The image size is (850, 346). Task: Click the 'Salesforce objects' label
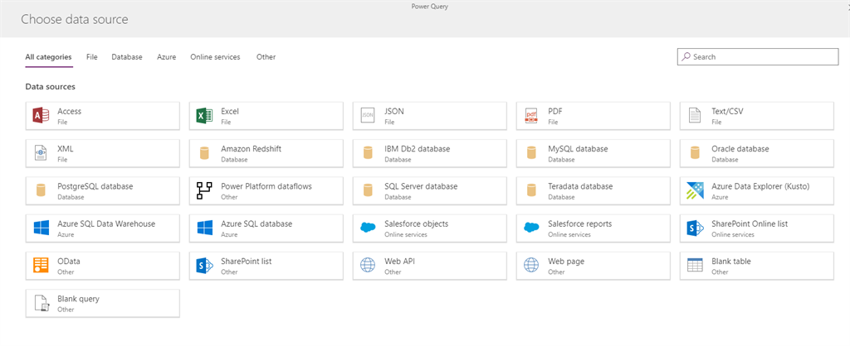click(417, 223)
